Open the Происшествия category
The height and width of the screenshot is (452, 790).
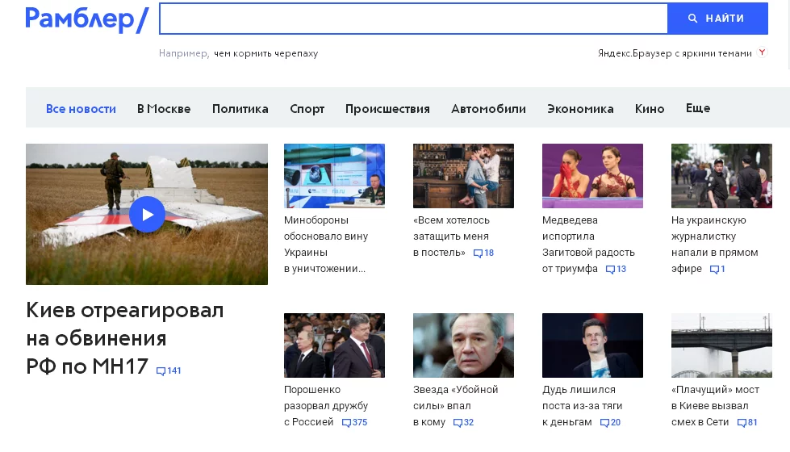click(387, 109)
